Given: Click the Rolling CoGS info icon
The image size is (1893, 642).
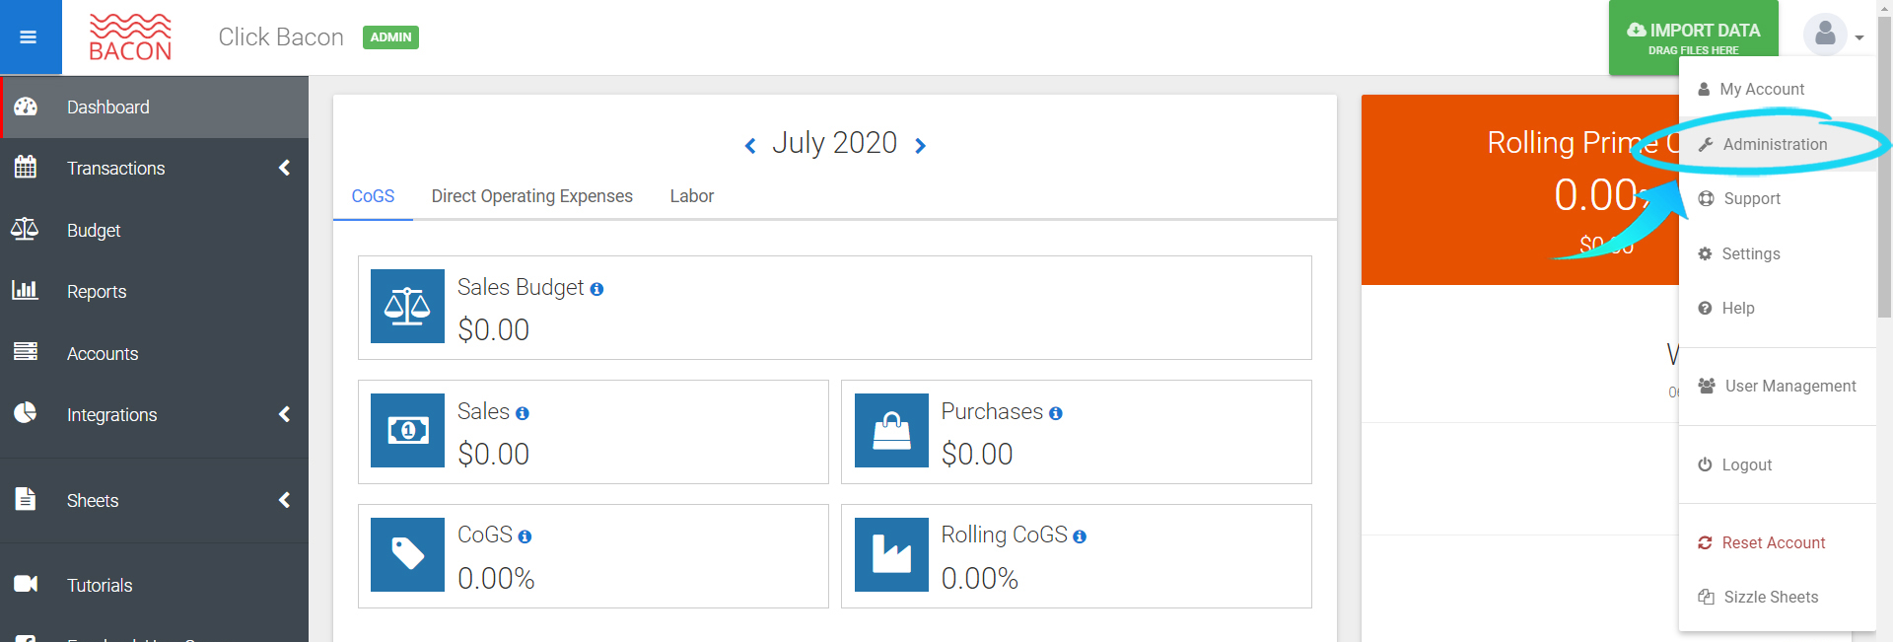Looking at the screenshot, I should (1080, 536).
